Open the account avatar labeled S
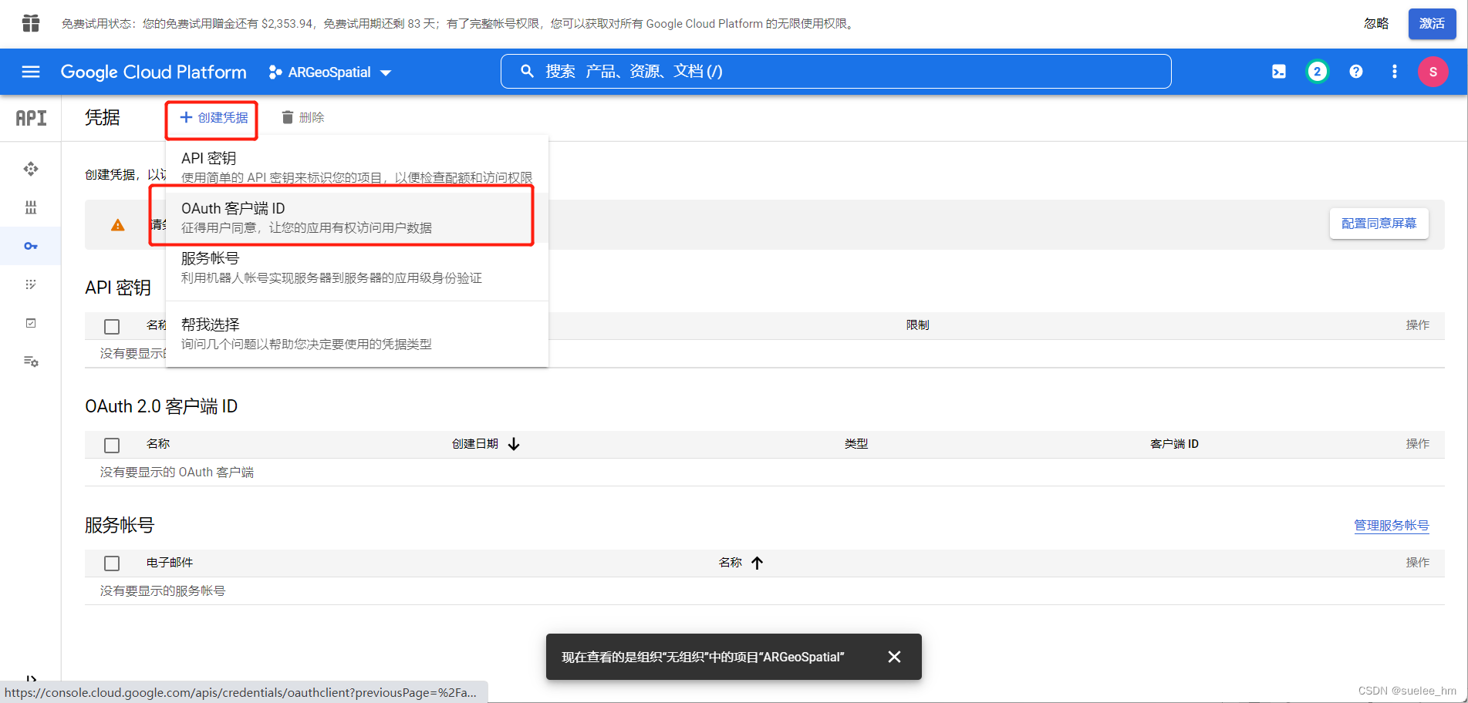Screen dimensions: 1468x703 [1433, 72]
